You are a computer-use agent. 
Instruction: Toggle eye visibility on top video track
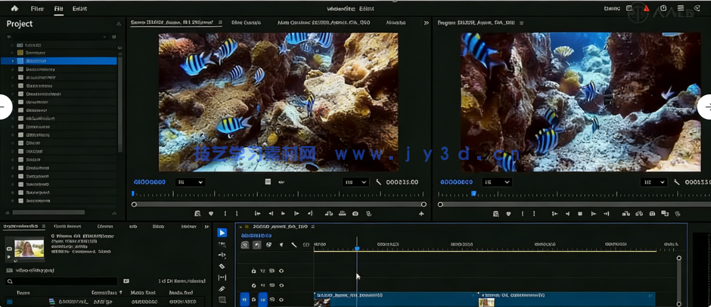pyautogui.click(x=281, y=271)
